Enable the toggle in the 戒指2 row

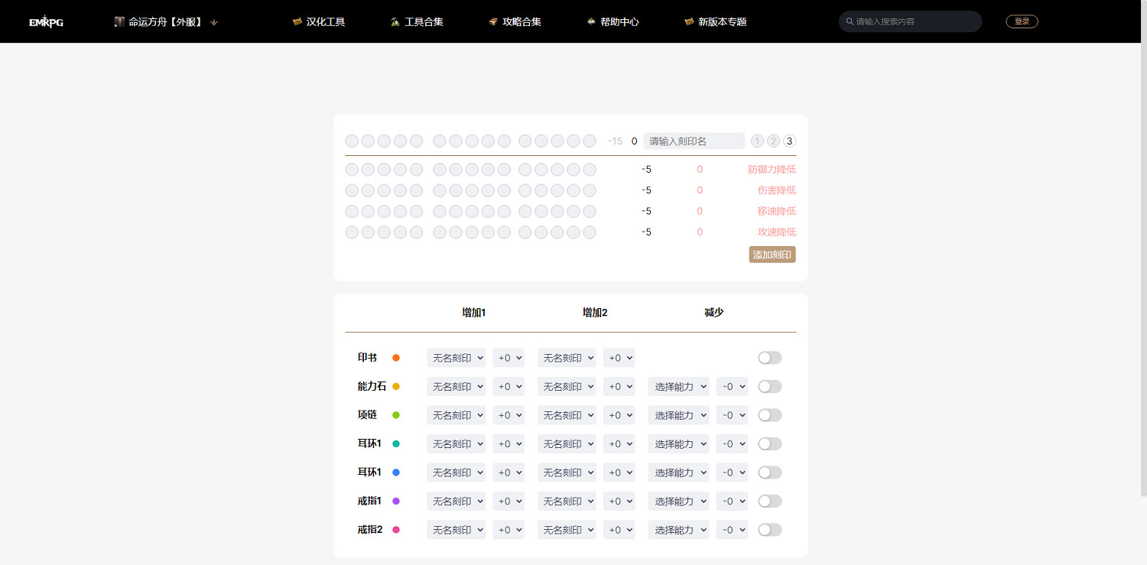[x=769, y=529]
